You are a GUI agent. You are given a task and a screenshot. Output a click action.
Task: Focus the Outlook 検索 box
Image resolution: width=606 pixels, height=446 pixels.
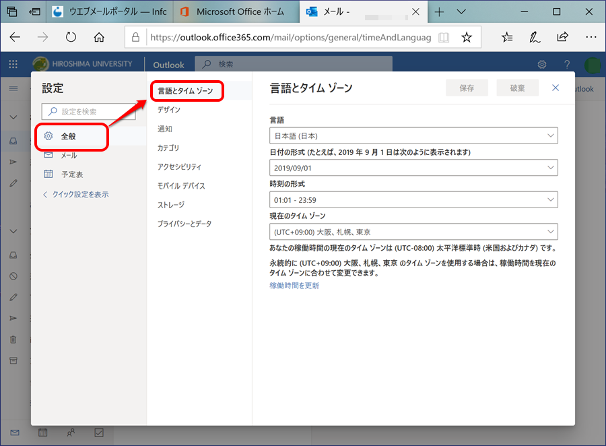[294, 64]
